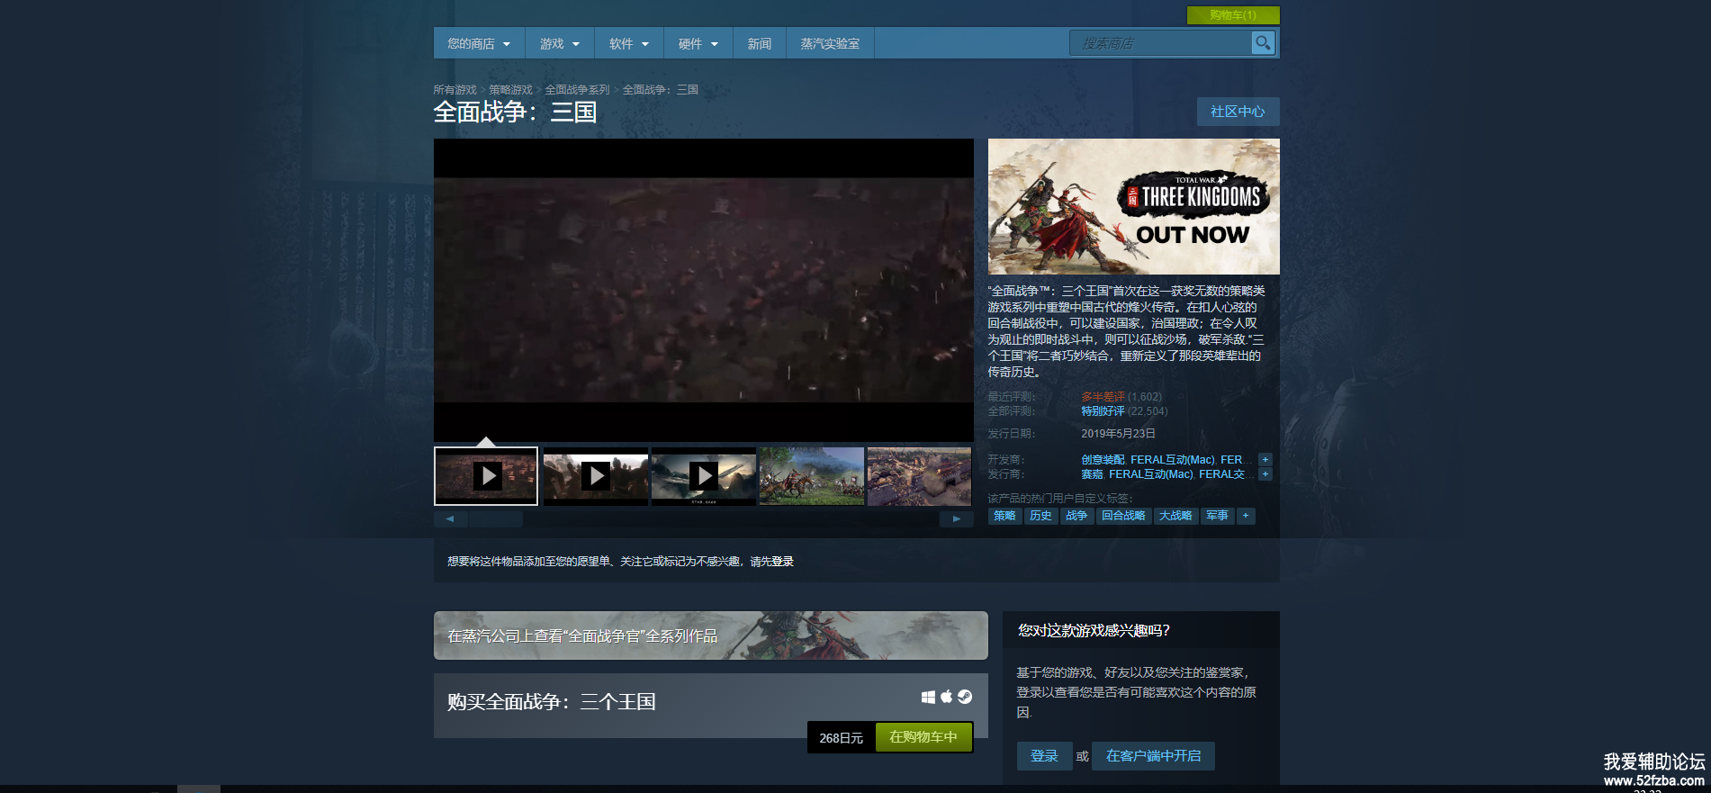Click the main video player

[704, 290]
